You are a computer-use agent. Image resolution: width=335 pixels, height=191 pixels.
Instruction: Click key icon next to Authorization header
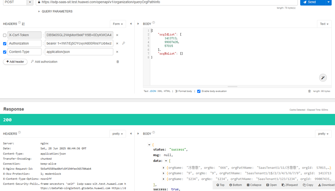click(124, 43)
